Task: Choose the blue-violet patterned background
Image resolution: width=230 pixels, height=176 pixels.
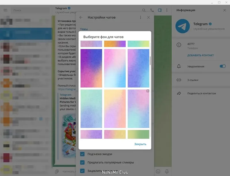Action: point(138,68)
